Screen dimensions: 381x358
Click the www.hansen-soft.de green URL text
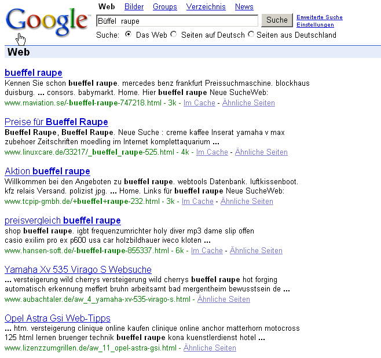tap(87, 251)
